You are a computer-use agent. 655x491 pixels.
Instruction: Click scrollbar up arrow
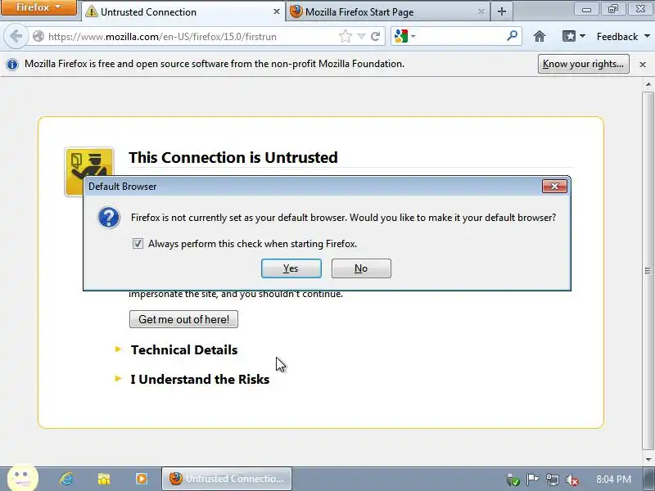click(x=648, y=84)
